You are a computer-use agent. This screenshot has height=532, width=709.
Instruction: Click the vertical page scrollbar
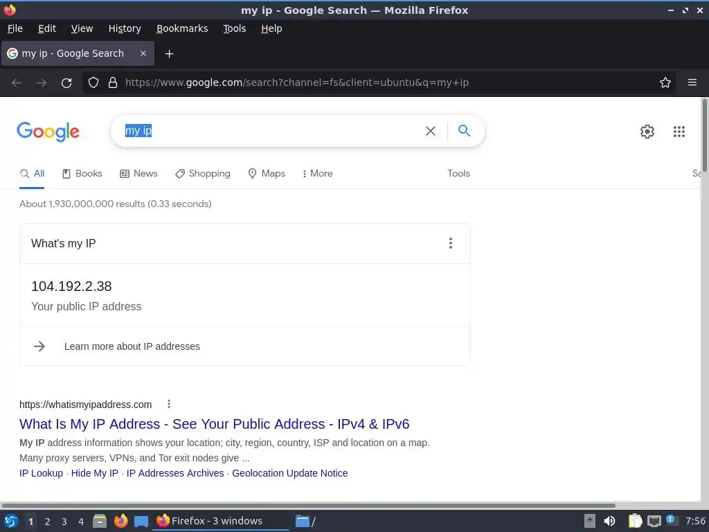pyautogui.click(x=704, y=136)
